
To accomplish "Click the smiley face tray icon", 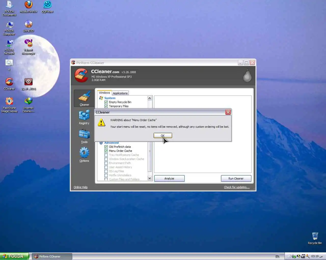I will pos(289,256).
